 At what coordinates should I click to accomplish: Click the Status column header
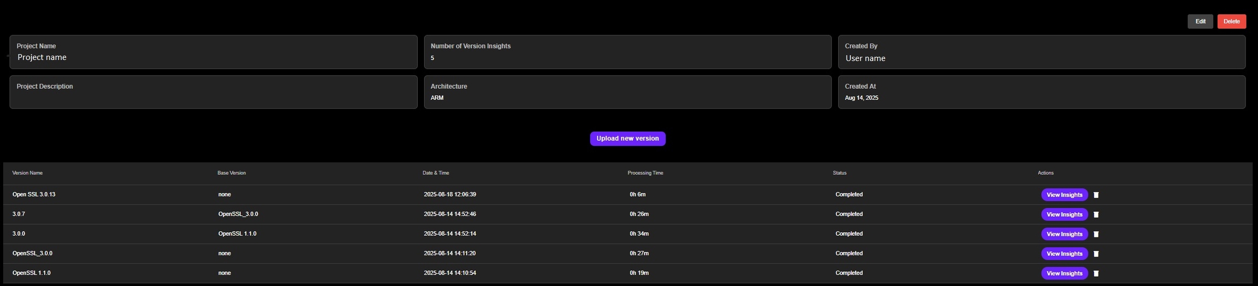840,173
